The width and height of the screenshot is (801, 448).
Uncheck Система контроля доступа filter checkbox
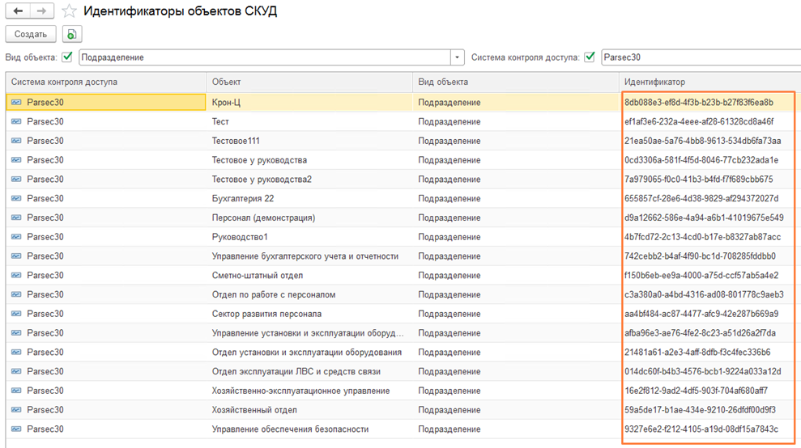[x=590, y=57]
